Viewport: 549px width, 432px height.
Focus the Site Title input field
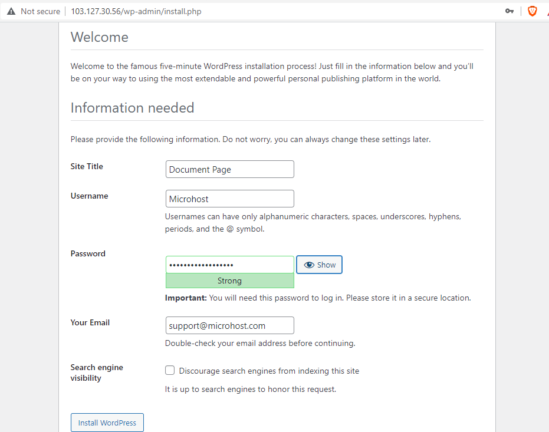click(230, 169)
